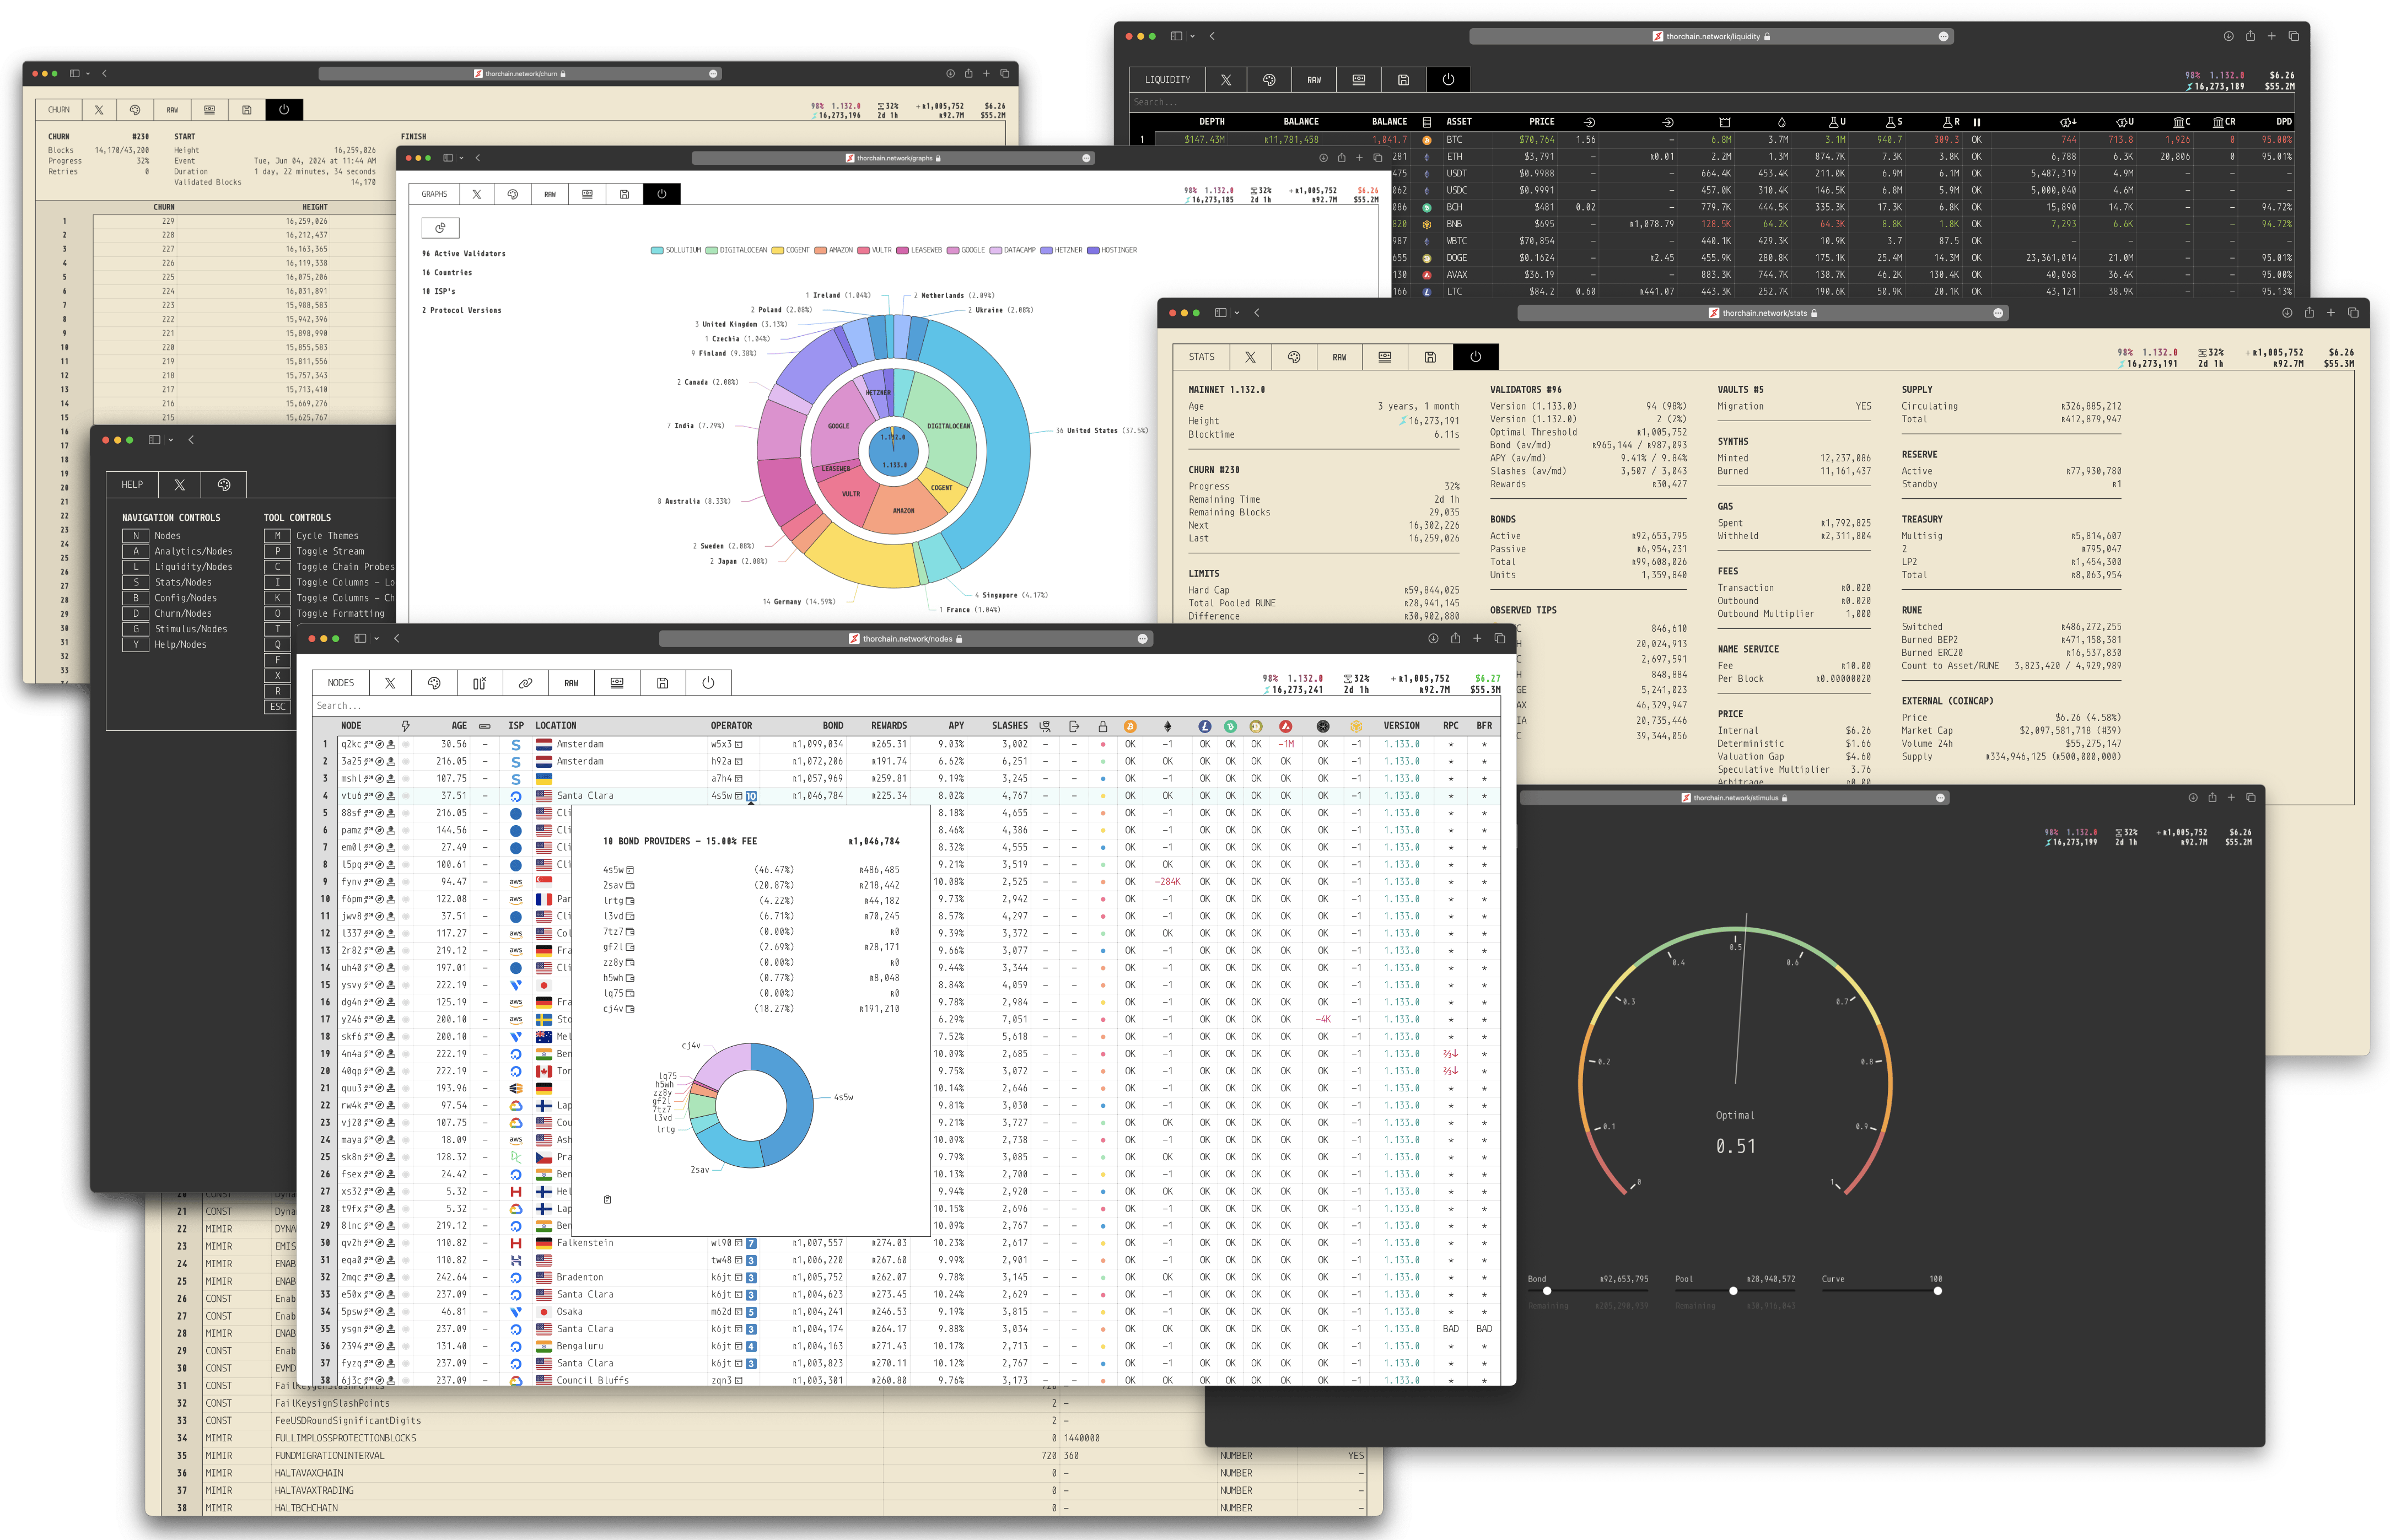This screenshot has height=1540, width=2390.
Task: Click the Bitcoin column header icon in Nodes table
Action: point(1130,726)
